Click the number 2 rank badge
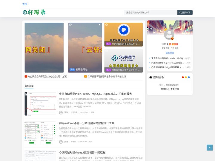215x161 pixels. point(85,77)
